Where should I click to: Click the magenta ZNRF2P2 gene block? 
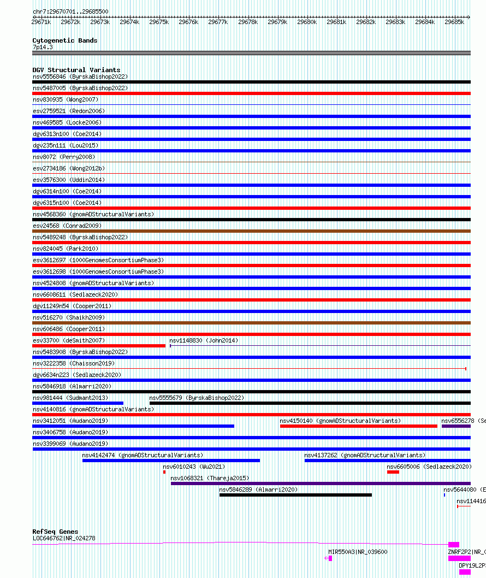pos(459,558)
